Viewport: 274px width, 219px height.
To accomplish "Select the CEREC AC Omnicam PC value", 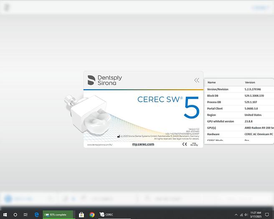I will click(x=259, y=134).
